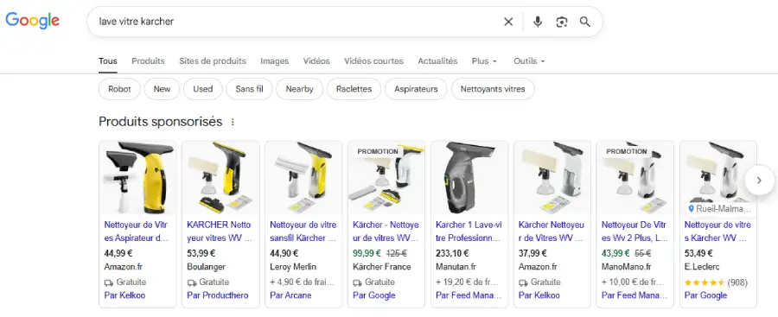Click Par Kelkoo under the 37,99 € product
Viewport: 778px width, 317px height.
pyautogui.click(x=539, y=295)
